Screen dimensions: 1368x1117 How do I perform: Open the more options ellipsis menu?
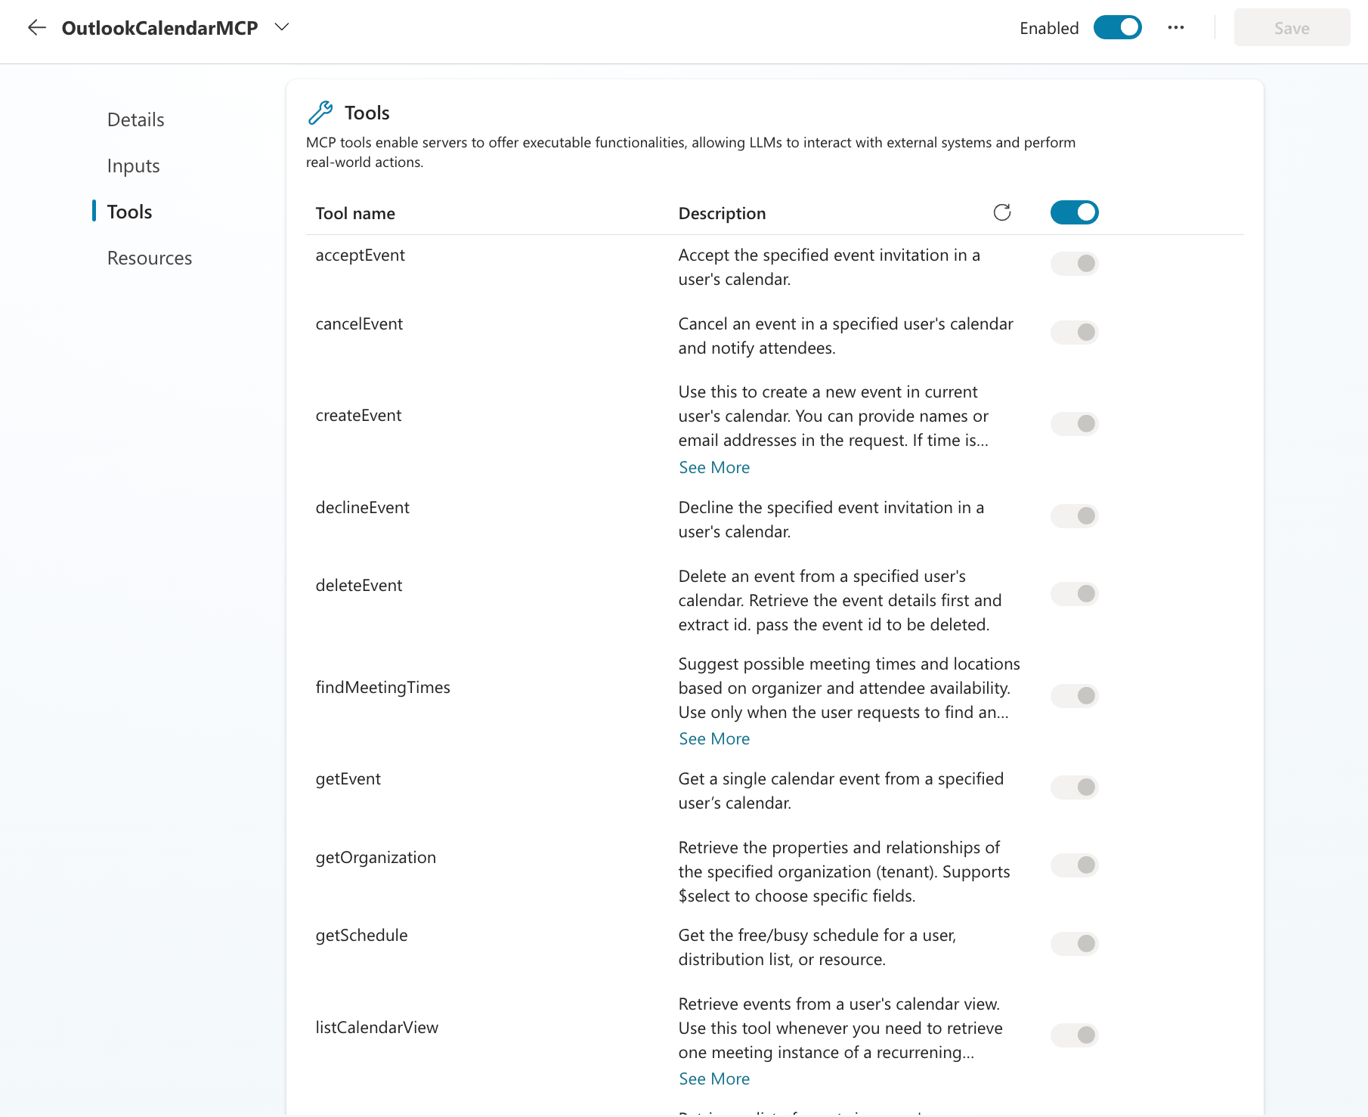(x=1175, y=27)
